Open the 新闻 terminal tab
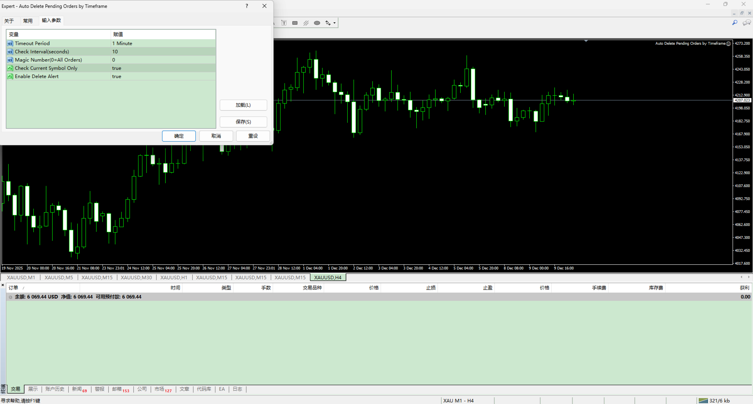Screen dimensions: 753x404 pos(79,389)
